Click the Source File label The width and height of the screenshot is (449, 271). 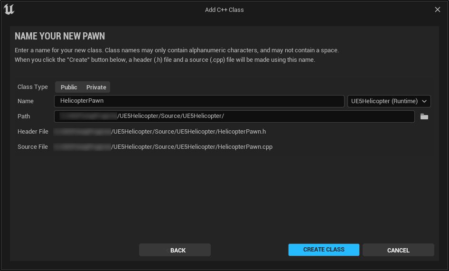tap(33, 147)
